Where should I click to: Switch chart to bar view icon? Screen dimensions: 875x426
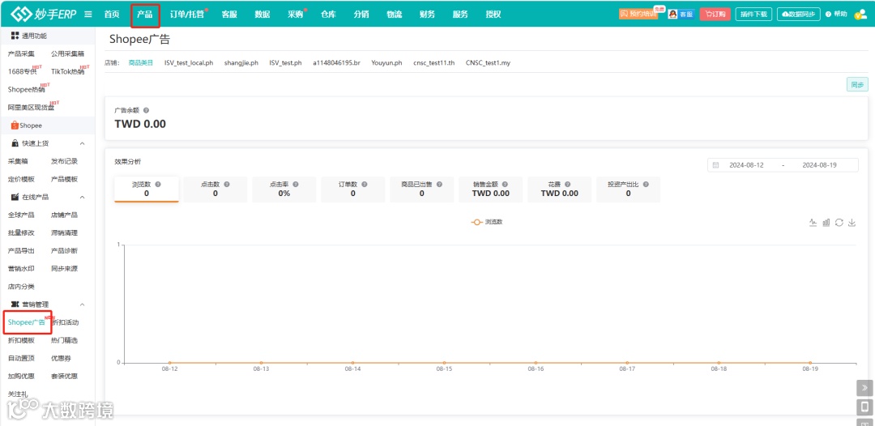[826, 223]
